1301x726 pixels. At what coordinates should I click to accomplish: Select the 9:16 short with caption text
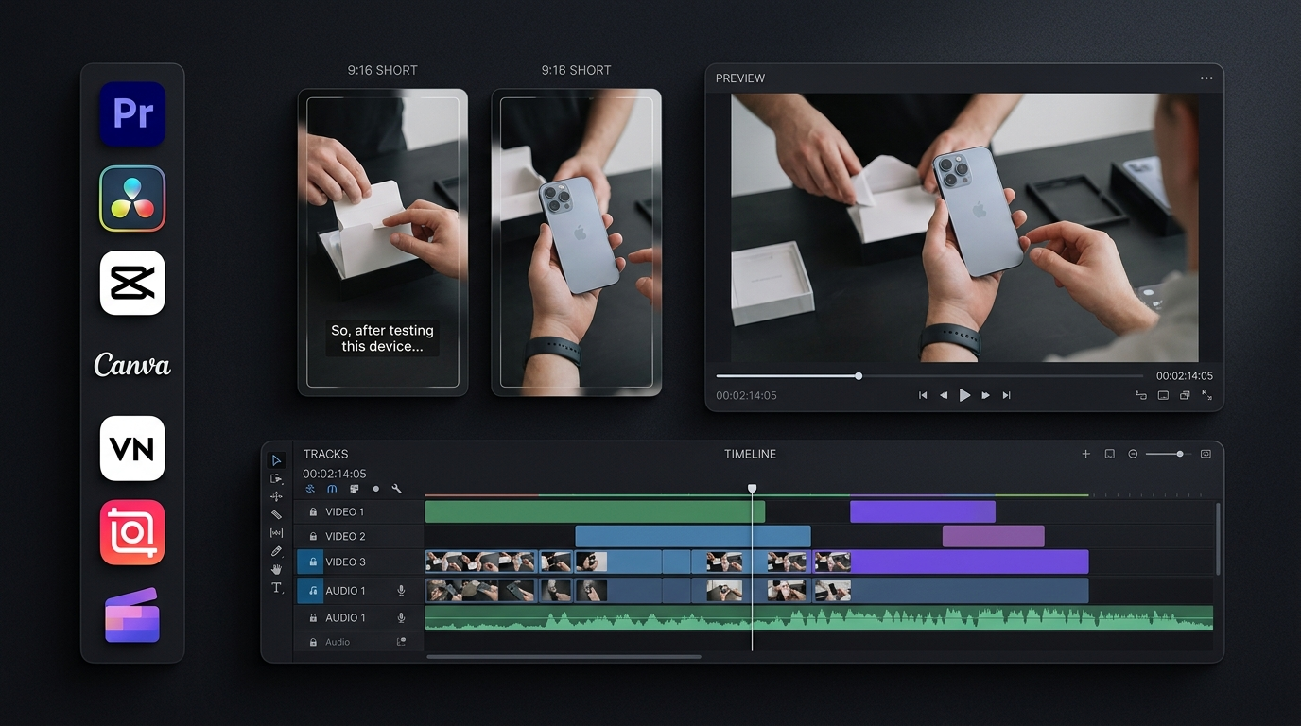(383, 242)
